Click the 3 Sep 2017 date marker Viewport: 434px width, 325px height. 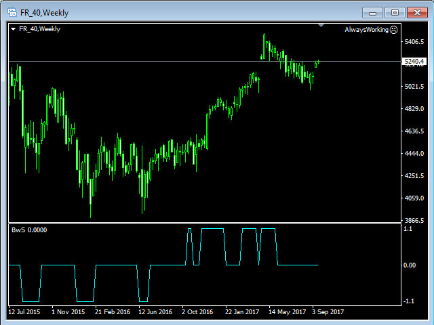(x=328, y=312)
